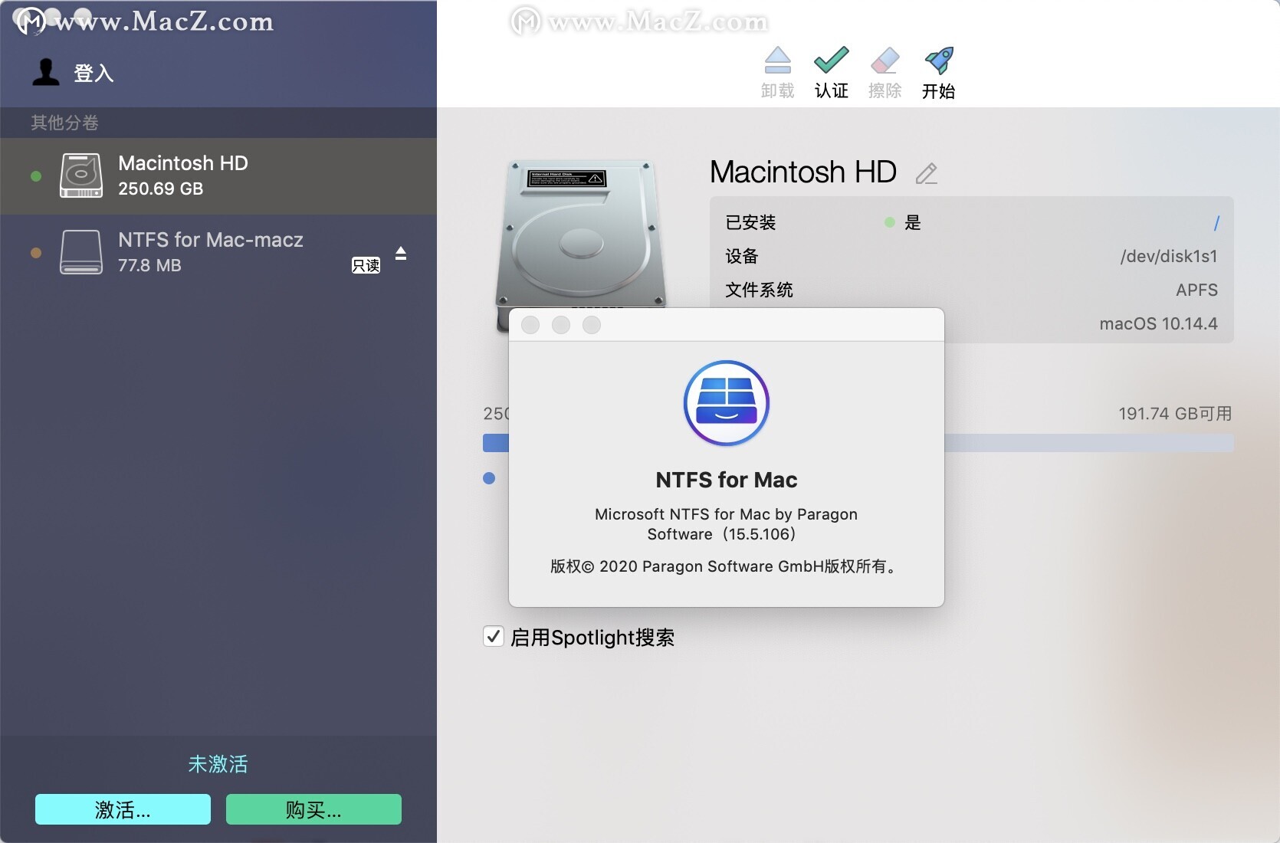Image resolution: width=1280 pixels, height=843 pixels.
Task: Click the Unmount (卸载) toolbar icon
Action: point(777,60)
